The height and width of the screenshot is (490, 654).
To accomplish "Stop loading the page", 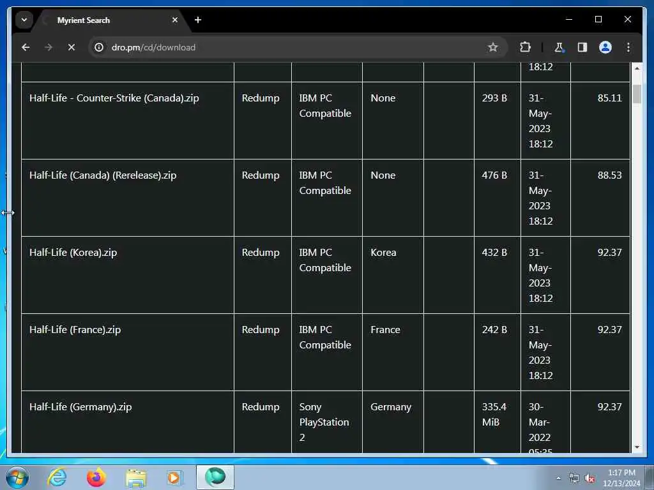I will 72,47.
